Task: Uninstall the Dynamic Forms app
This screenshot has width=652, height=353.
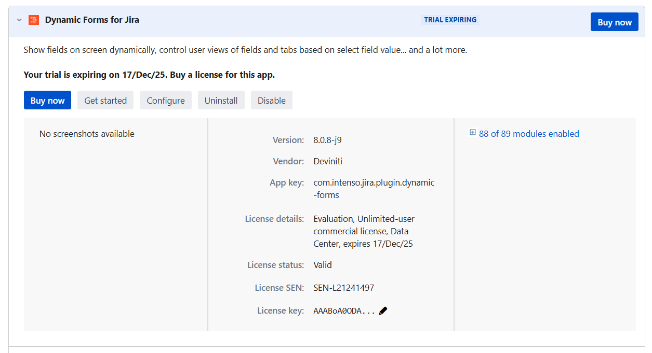Action: (x=221, y=101)
